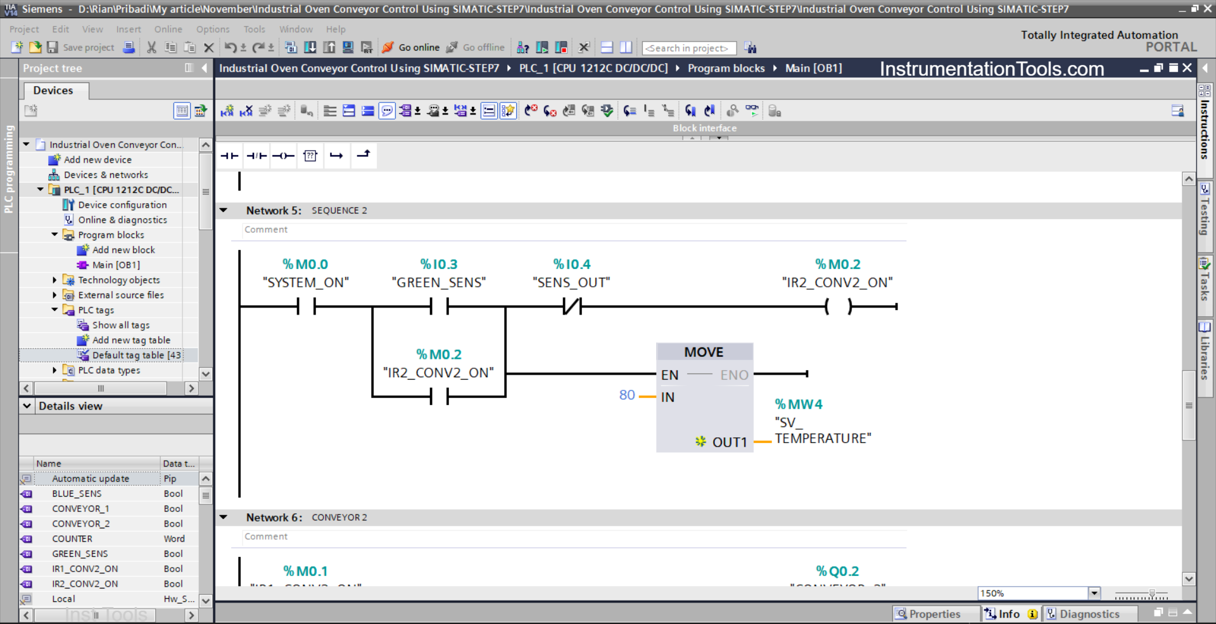The height and width of the screenshot is (624, 1216).
Task: Click the Start simulation toolbar icon
Action: [x=542, y=47]
